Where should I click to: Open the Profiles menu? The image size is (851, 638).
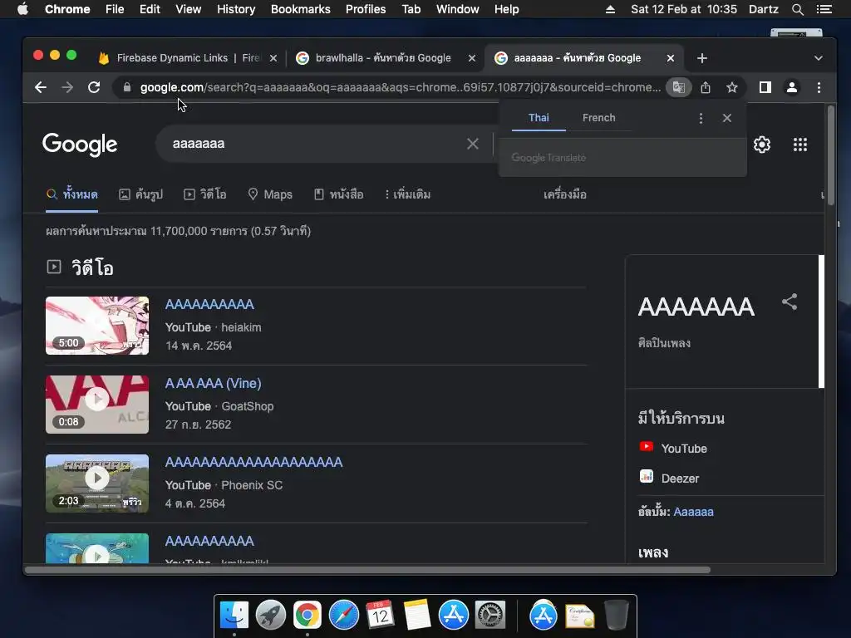pos(366,9)
